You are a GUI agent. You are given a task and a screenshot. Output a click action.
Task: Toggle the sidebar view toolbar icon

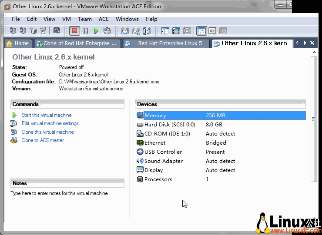(x=165, y=31)
